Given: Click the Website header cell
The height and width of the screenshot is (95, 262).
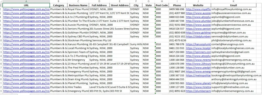Looking at the screenshot, I should [198, 5].
